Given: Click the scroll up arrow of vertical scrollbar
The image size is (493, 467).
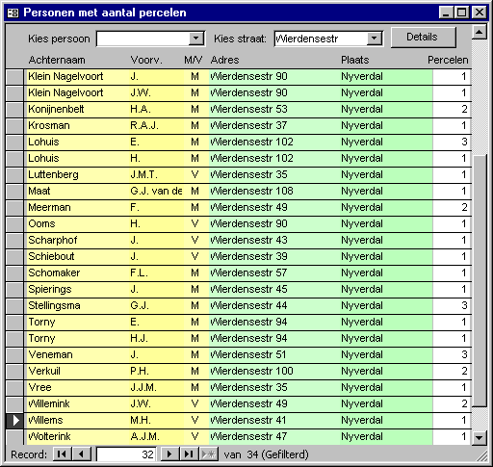Looking at the screenshot, I should (x=480, y=33).
